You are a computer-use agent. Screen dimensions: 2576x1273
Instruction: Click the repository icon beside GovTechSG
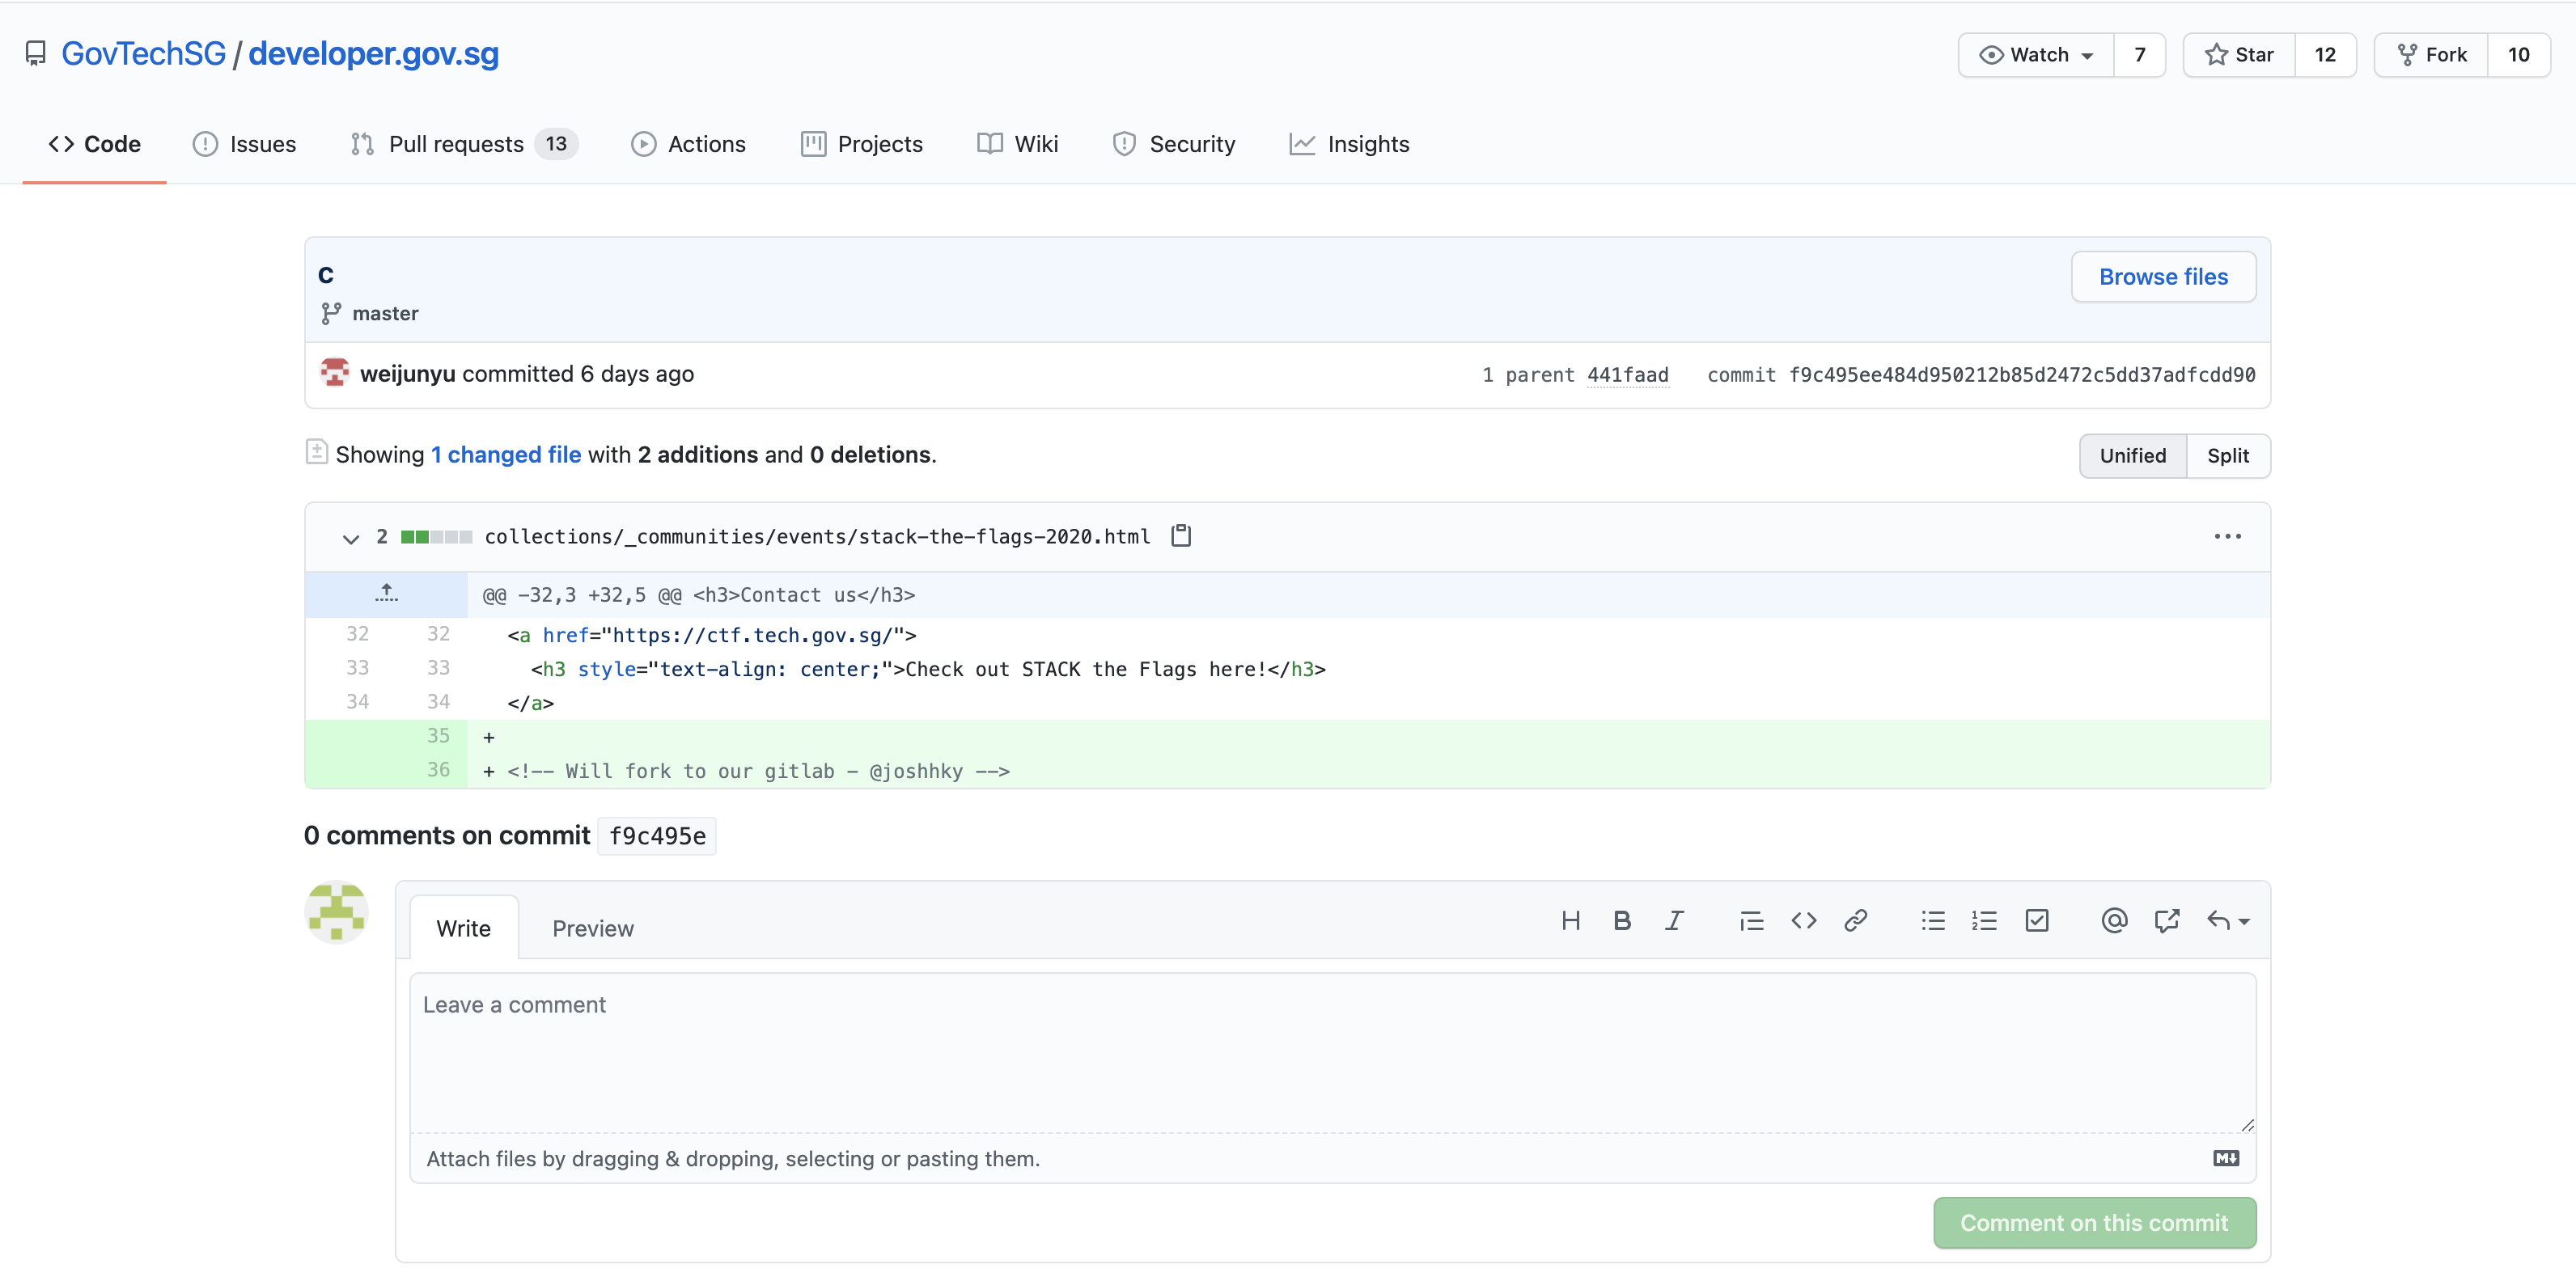[36, 54]
